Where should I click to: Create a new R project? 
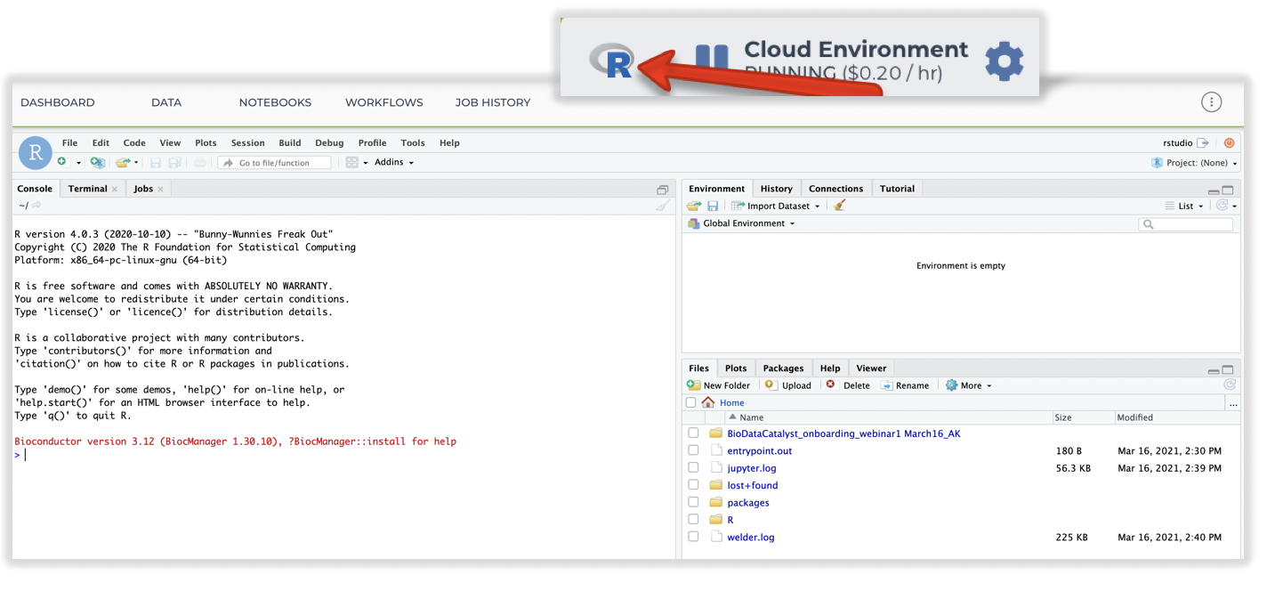tap(97, 162)
